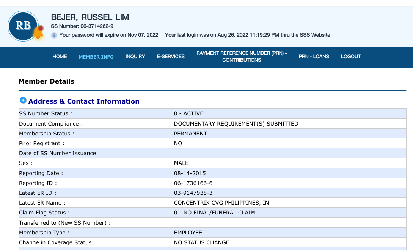This screenshot has width=413, height=250.
Task: Open the E-SERVICES menu
Action: click(x=171, y=57)
